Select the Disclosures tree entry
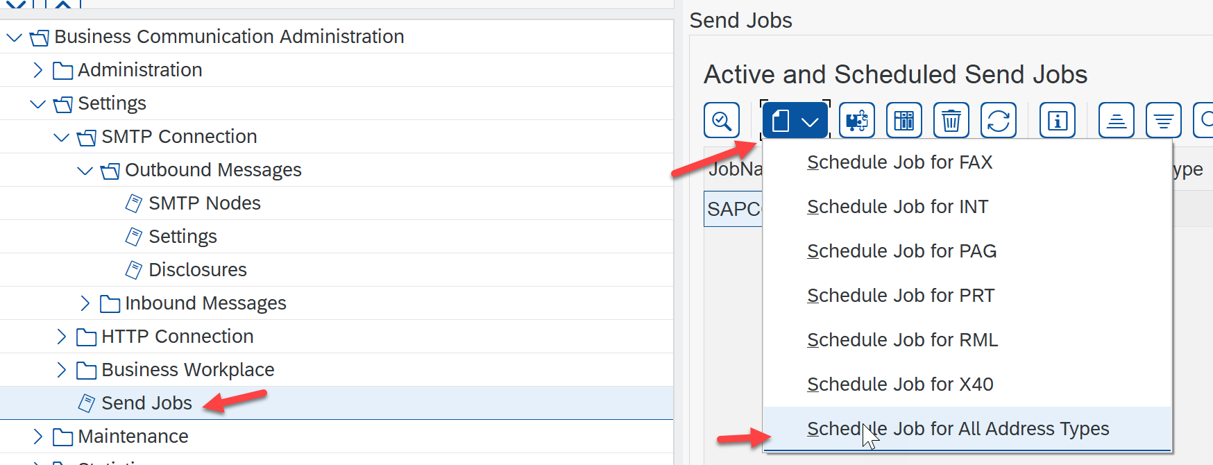Viewport: 1213px width, 465px height. tap(198, 270)
